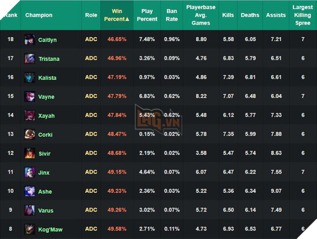Screen dimensions: 317x239
Task: Click rank number 13 for Corki
Action: [x=11, y=134]
